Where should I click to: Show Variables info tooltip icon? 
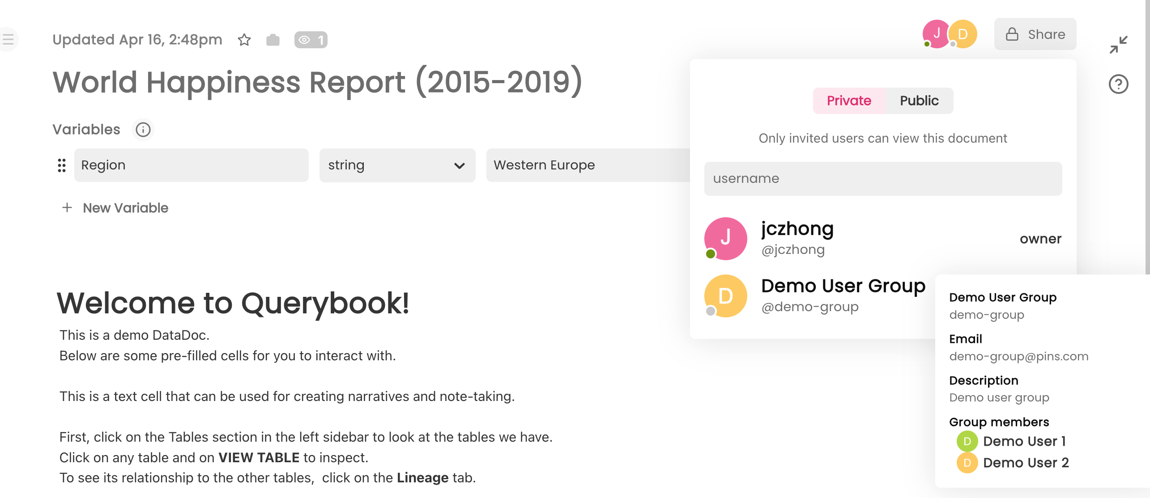coord(143,130)
